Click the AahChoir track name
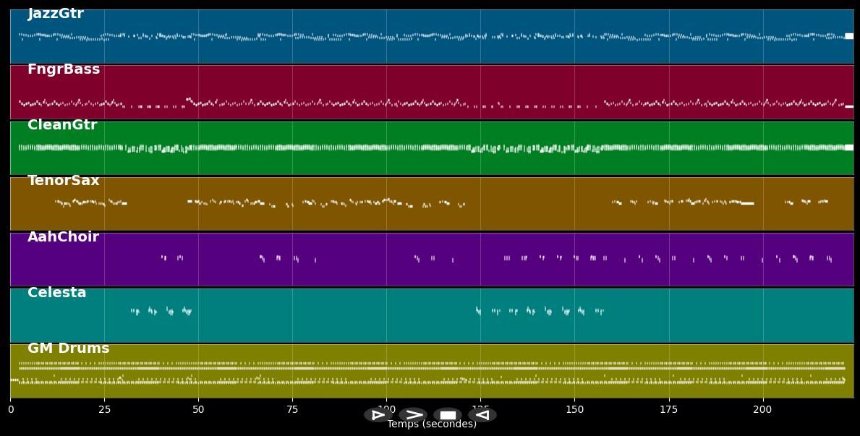 point(63,237)
